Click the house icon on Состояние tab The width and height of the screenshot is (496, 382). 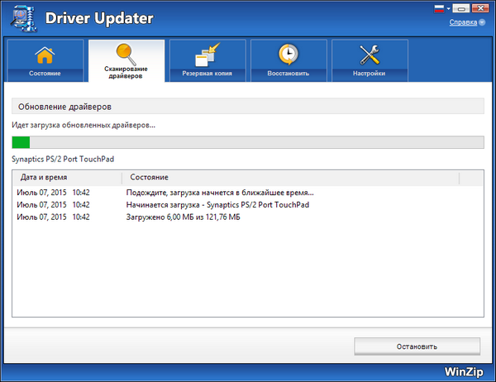coord(45,55)
